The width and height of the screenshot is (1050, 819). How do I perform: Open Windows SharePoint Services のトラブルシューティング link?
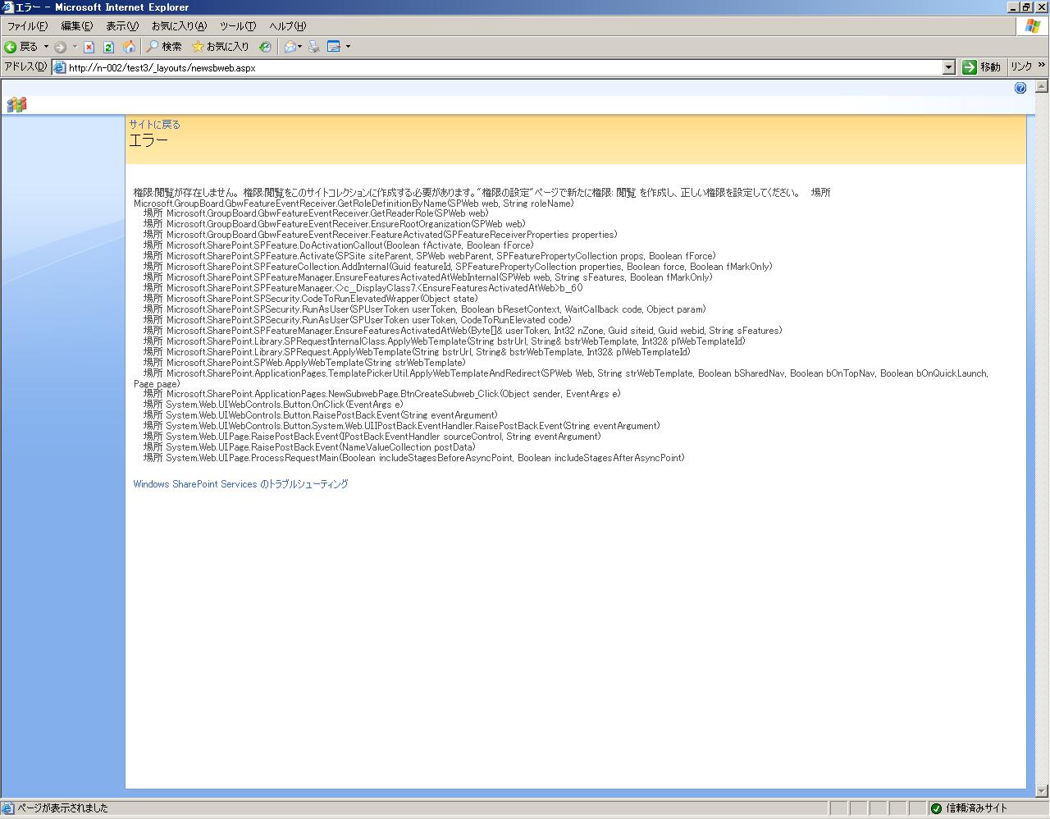point(240,484)
